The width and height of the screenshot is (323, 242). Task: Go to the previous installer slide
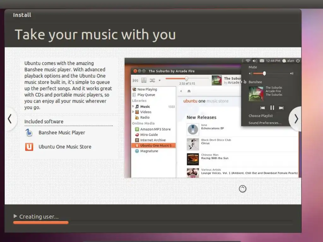[9, 119]
